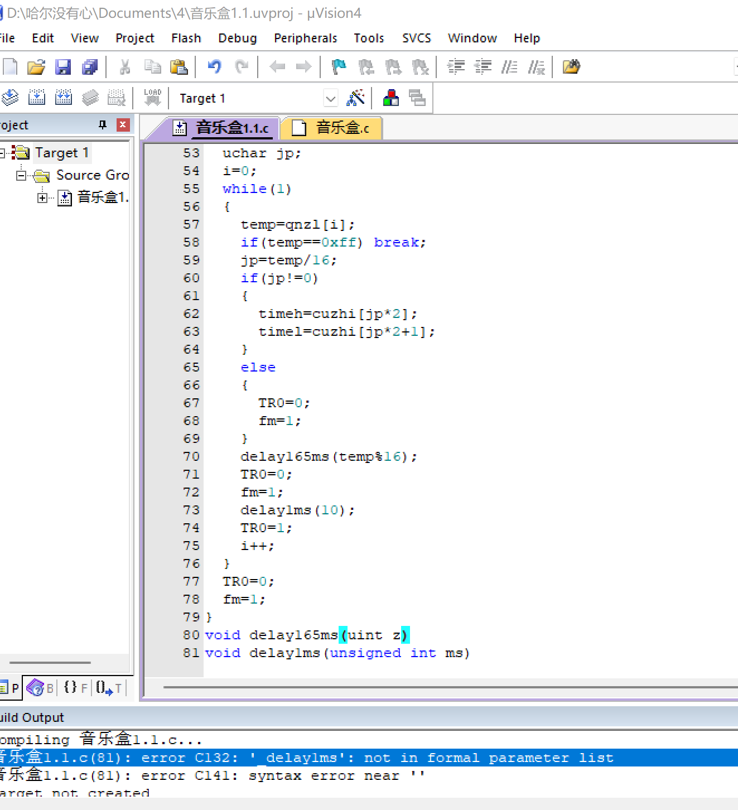Click the Batch Build icon
Viewport: 738px width, 810px height.
coord(90,98)
